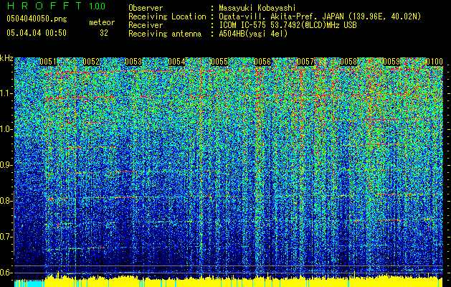The image size is (451, 287).
Task: Click time marker 0058
Action: pyautogui.click(x=348, y=62)
